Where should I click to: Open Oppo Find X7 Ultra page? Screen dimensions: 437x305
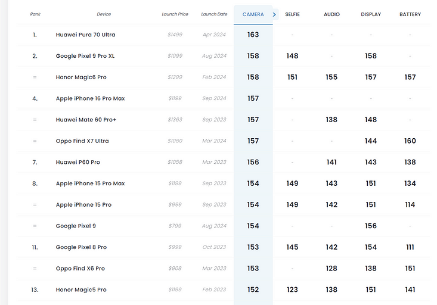(x=82, y=141)
